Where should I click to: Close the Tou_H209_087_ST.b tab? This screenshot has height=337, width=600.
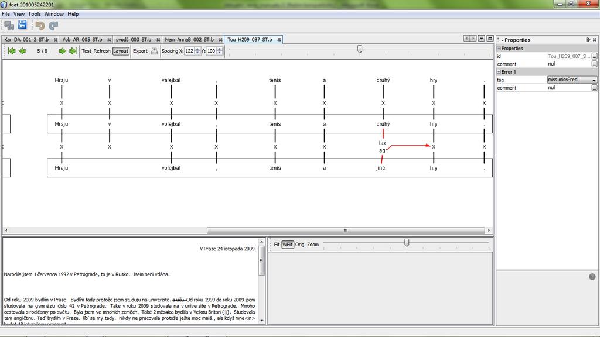pos(279,39)
